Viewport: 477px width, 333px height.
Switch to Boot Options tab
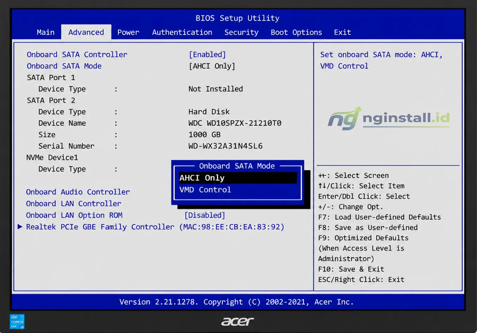tap(296, 32)
